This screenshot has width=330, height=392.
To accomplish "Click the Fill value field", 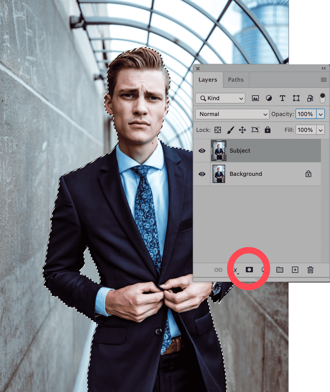I will 305,130.
